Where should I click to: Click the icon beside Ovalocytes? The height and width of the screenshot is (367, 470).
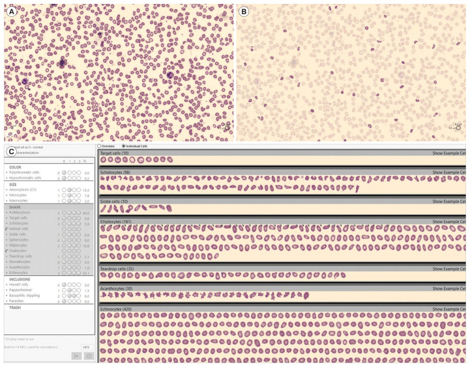point(7,251)
